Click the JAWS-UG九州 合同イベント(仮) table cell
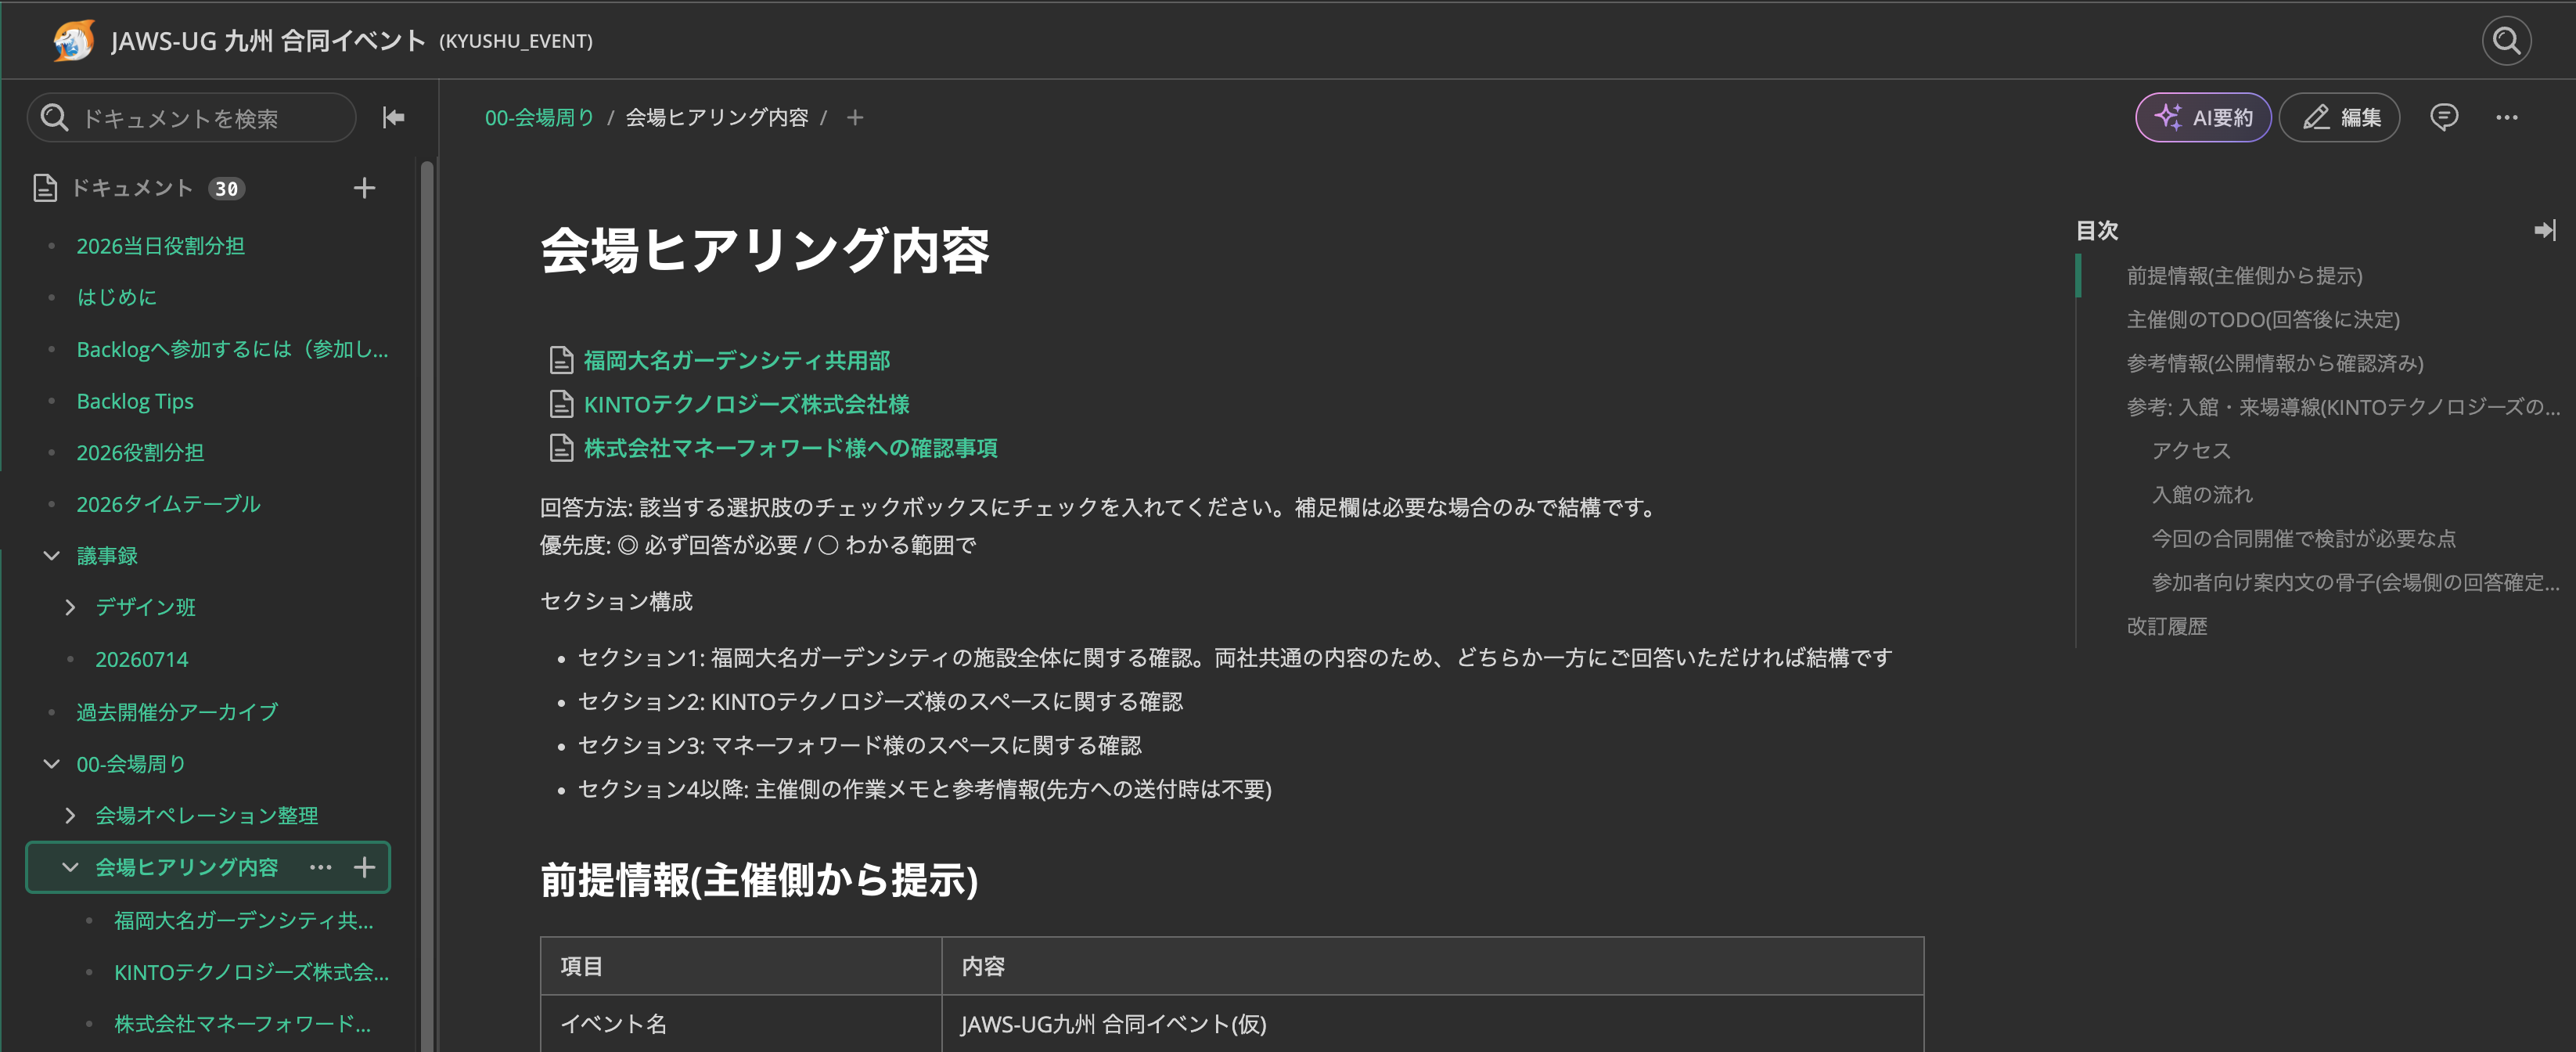Screen dimensions: 2576x1052 coord(1432,1023)
